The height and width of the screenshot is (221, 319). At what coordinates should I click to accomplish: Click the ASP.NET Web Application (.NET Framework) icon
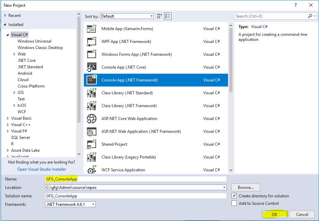[x=92, y=131]
